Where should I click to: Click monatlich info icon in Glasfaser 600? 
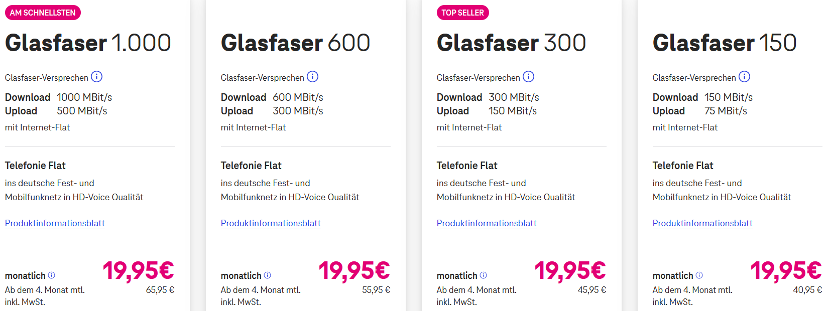coord(268,275)
